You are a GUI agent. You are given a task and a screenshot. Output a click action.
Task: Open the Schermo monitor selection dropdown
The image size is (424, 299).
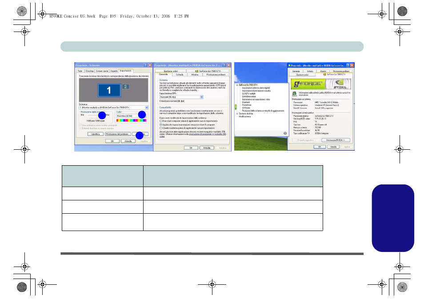click(x=147, y=108)
